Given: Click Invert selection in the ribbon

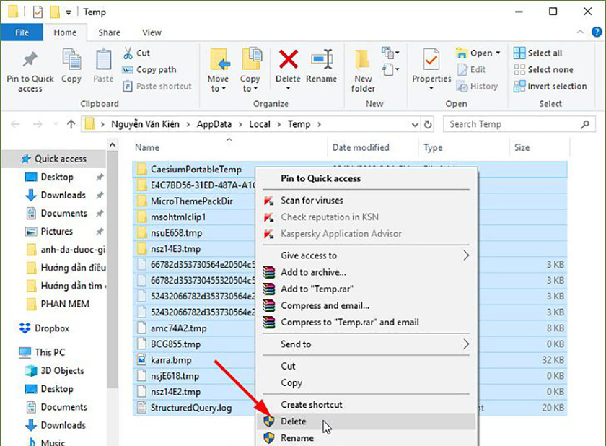Looking at the screenshot, I should (x=556, y=86).
